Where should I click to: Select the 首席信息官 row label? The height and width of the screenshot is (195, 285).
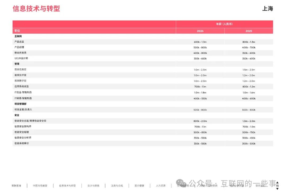[20, 70]
